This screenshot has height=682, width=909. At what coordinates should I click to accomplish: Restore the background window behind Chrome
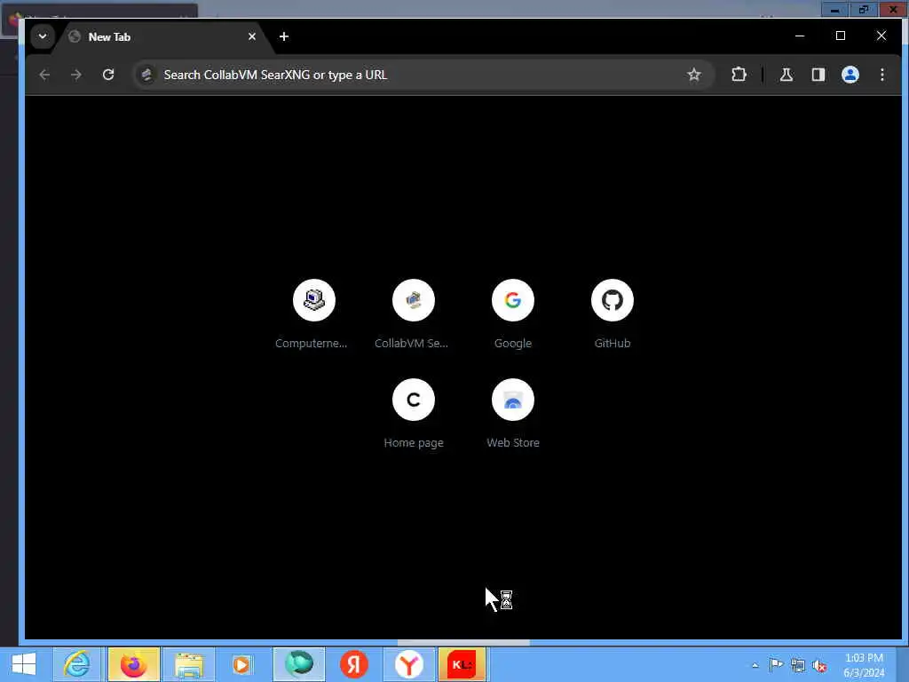click(864, 9)
